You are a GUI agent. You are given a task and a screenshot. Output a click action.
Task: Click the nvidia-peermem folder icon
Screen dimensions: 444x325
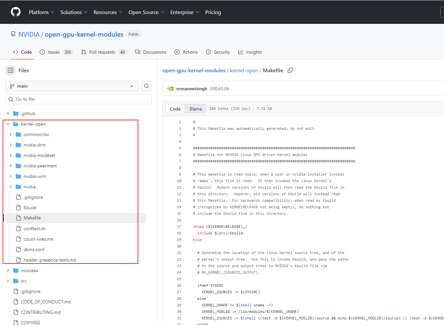click(x=18, y=166)
